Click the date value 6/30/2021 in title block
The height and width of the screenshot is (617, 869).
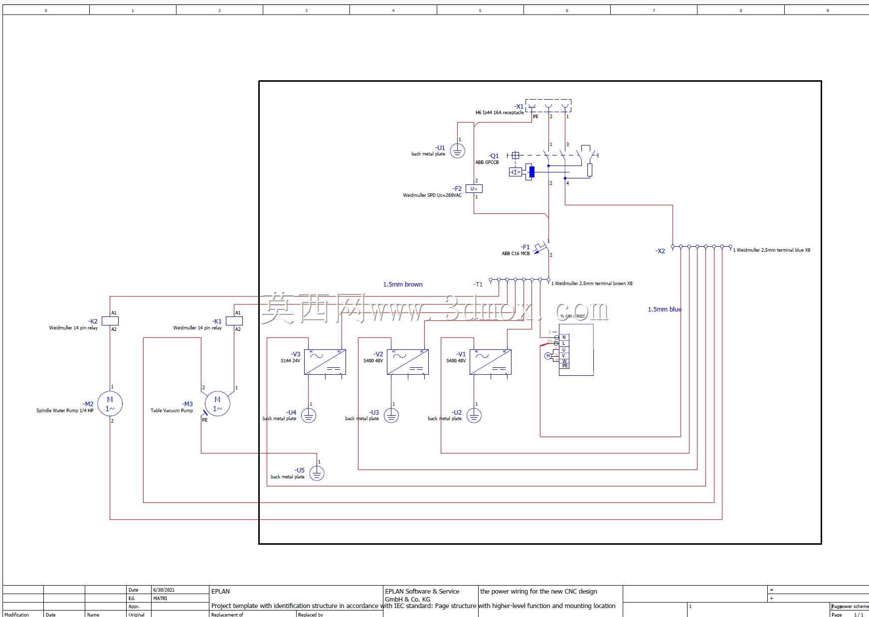(164, 590)
